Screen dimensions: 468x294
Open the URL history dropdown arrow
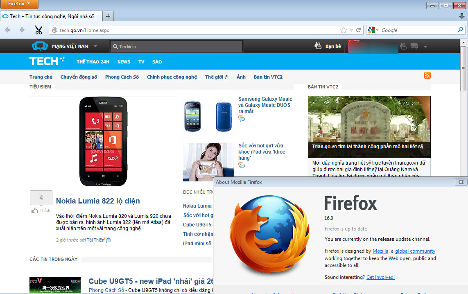[351, 30]
